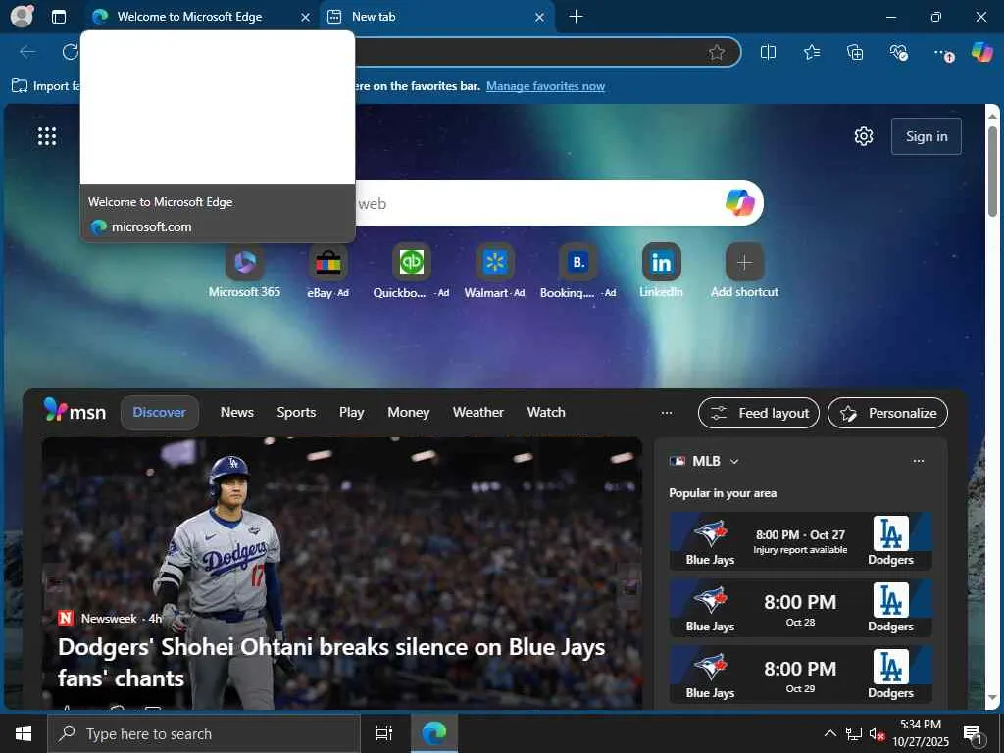Click the Edge taskbar icon
This screenshot has height=753, width=1004.
(433, 733)
